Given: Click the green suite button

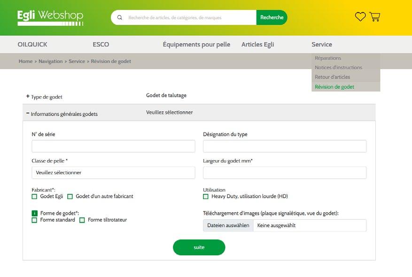Looking at the screenshot, I should (x=199, y=247).
